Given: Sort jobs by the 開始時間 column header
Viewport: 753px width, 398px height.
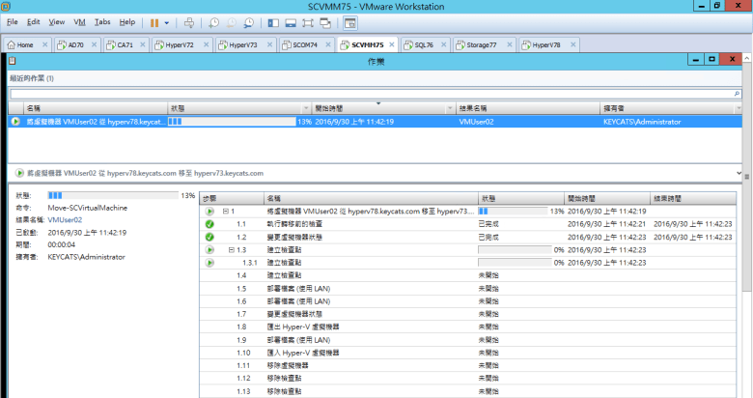Looking at the screenshot, I should point(376,109).
